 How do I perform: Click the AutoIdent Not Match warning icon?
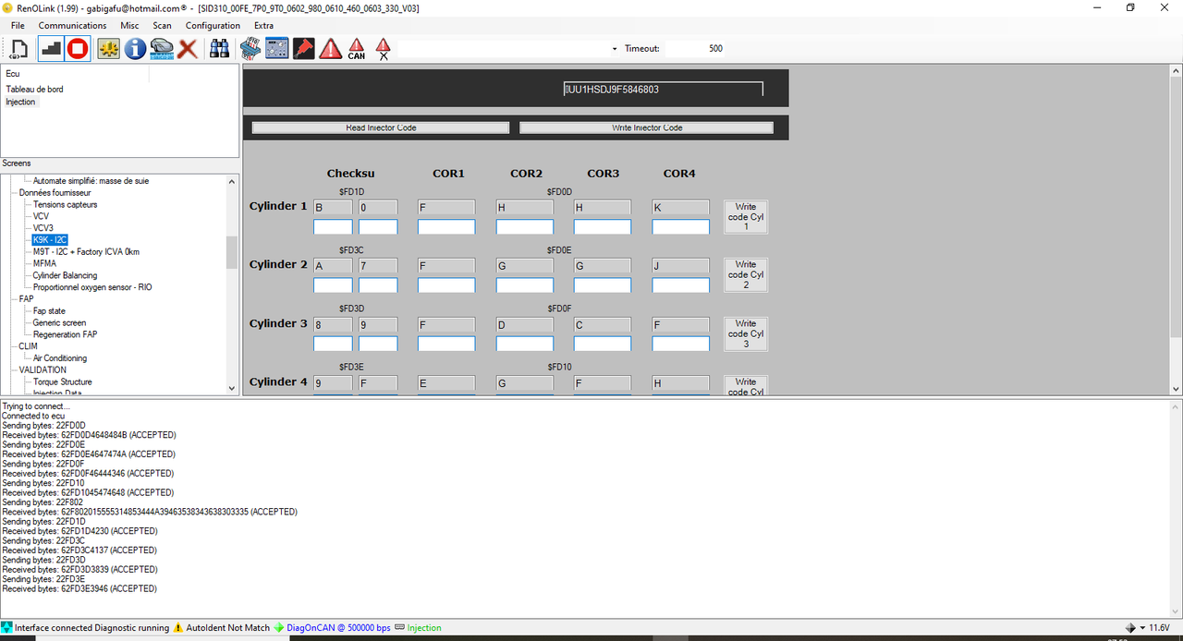click(178, 628)
